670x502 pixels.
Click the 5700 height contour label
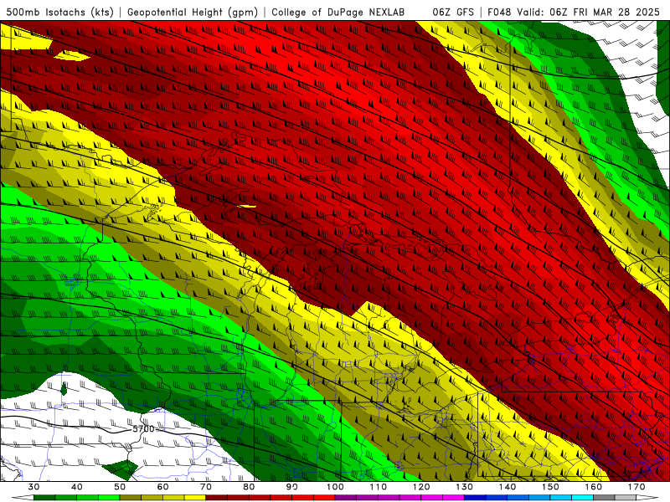coord(143,428)
